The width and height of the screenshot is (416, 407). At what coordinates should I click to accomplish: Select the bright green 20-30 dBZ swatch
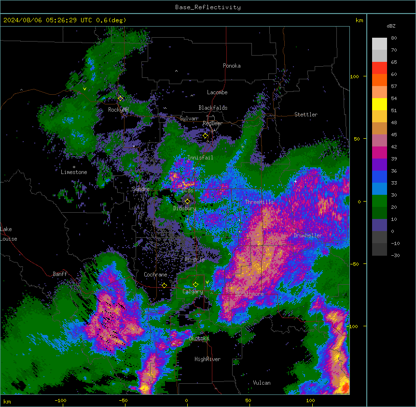point(379,201)
